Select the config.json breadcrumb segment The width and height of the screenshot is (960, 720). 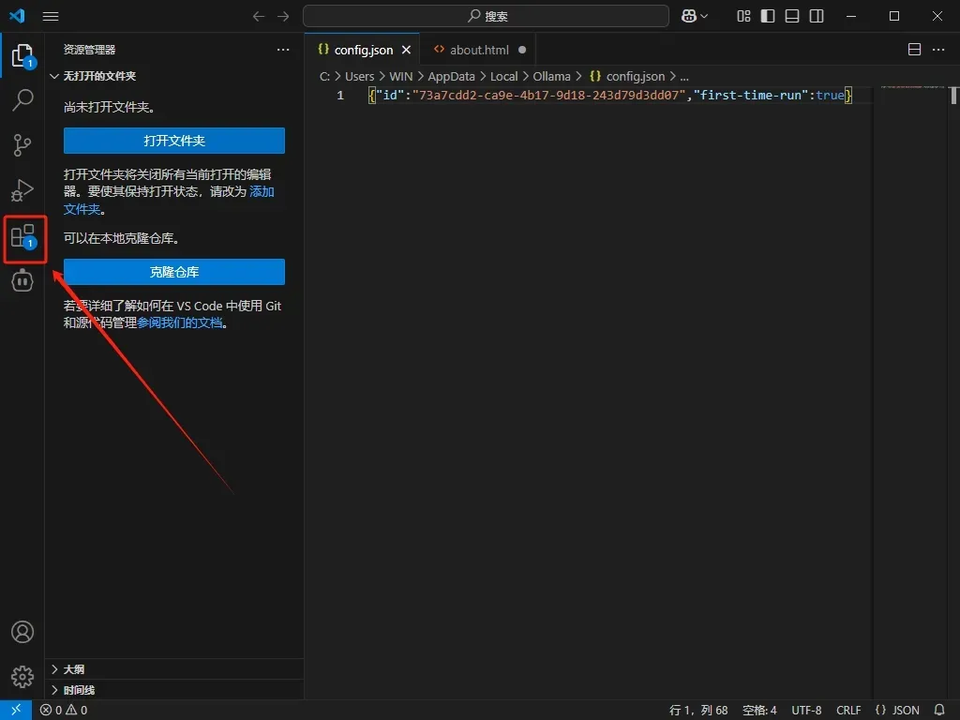tap(627, 77)
